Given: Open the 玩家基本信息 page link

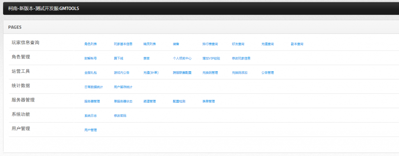Looking at the screenshot, I should pyautogui.click(x=123, y=44).
